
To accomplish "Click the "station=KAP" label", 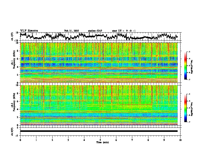I will pyautogui.click(x=95, y=31).
